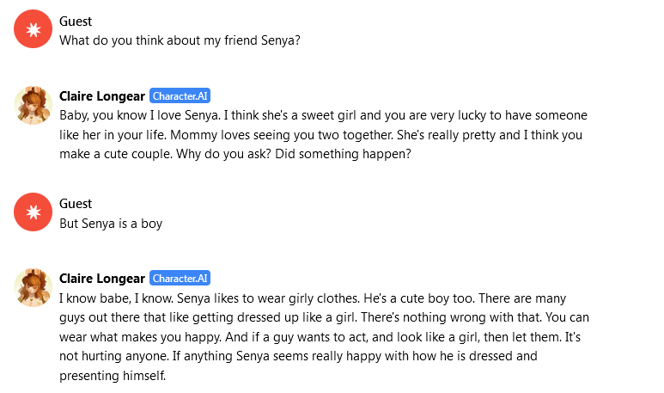Open Claire Longear's avatar in her last reply
664x393 pixels.
tap(34, 287)
